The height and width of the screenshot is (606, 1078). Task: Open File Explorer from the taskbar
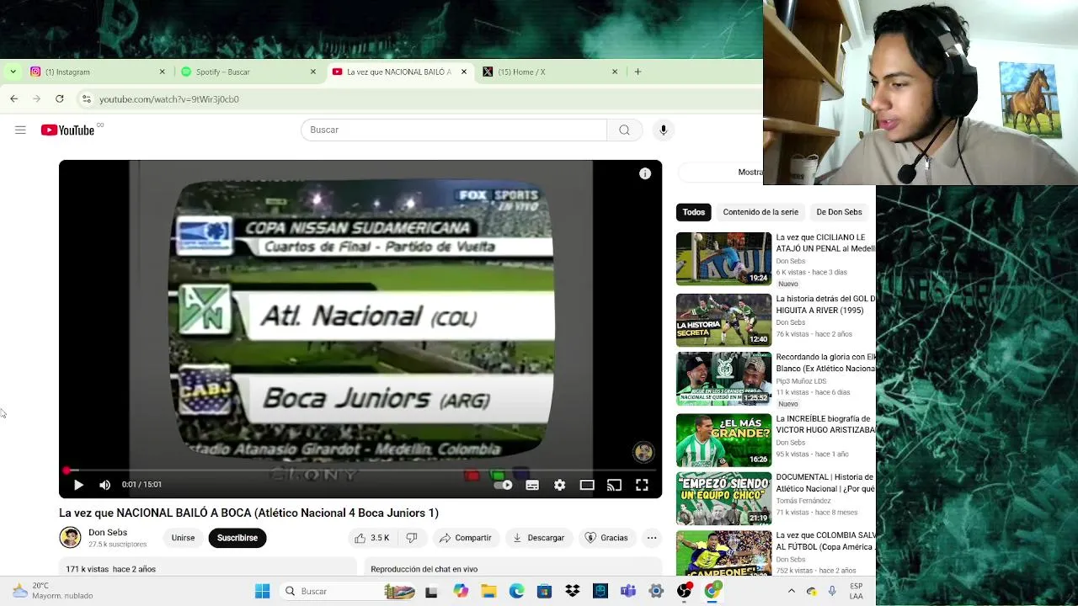488,591
